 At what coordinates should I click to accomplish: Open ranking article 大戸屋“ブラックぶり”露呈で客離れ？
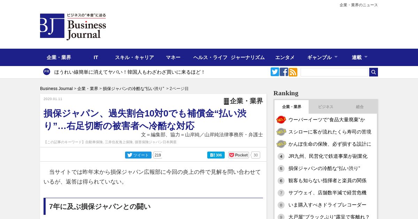329,217
